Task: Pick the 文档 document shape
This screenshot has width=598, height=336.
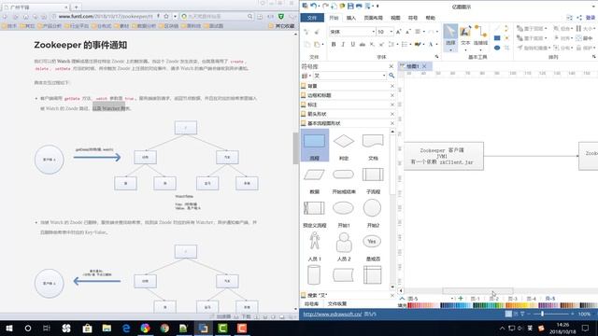Action: (373, 146)
